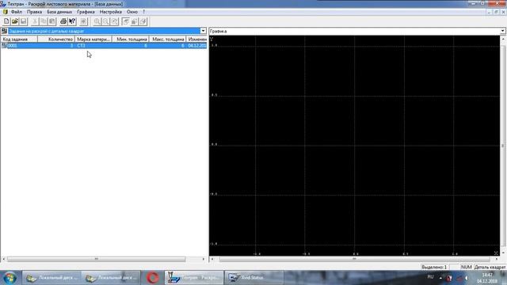Switch to Xerox Status taskbar item
Image resolution: width=507 pixels, height=285 pixels.
253,278
